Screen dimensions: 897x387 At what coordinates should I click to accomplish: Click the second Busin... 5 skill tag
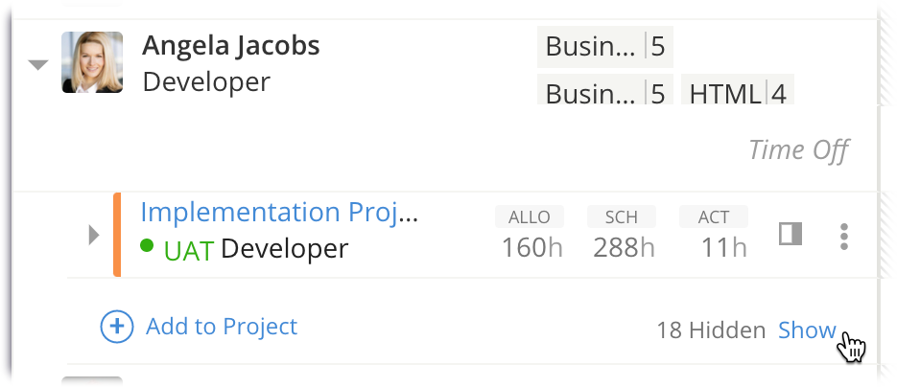[604, 94]
